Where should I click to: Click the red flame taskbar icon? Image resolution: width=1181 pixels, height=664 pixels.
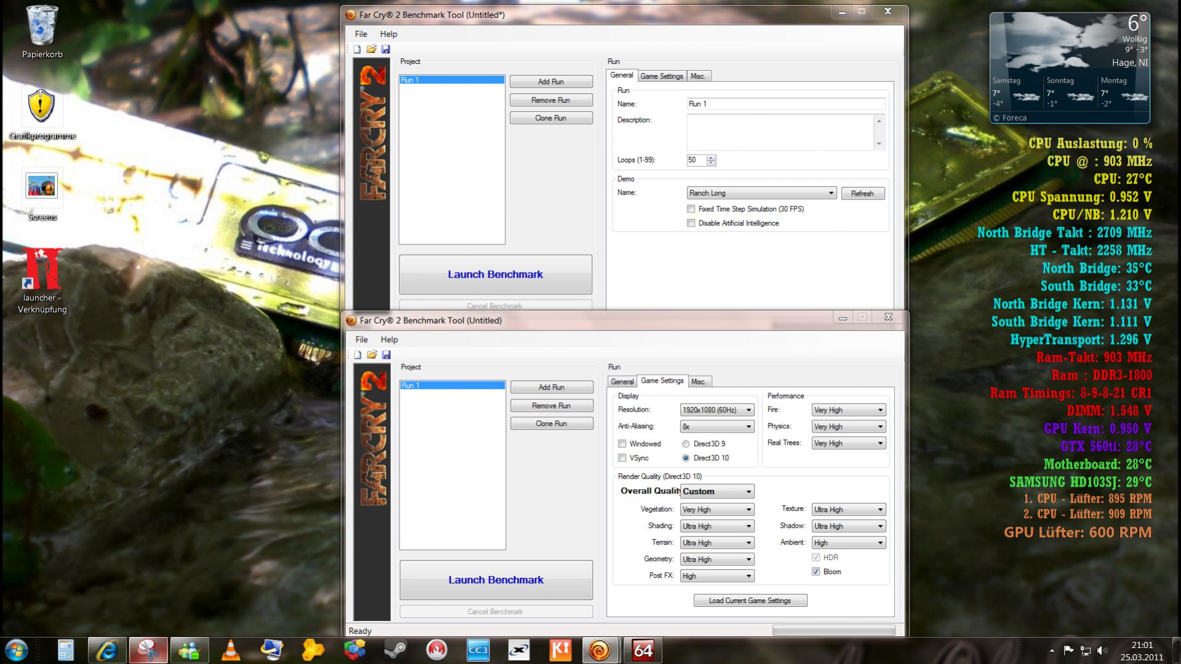[437, 650]
